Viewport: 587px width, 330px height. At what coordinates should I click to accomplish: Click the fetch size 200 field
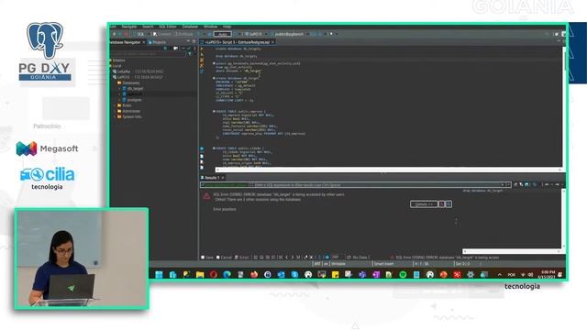tap(337, 258)
